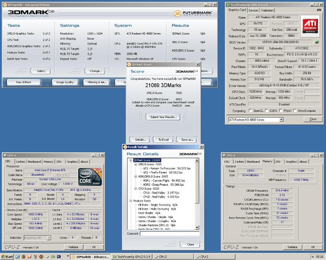This screenshot has height=260, width=326.
Task: Click the BIOS save chip icon in GPU-Z
Action: pyautogui.click(x=317, y=42)
